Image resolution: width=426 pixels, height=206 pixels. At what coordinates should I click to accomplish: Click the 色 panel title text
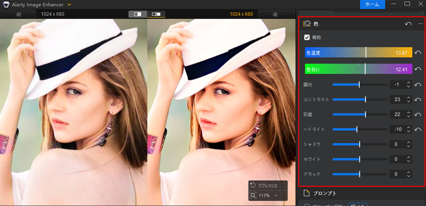click(316, 24)
